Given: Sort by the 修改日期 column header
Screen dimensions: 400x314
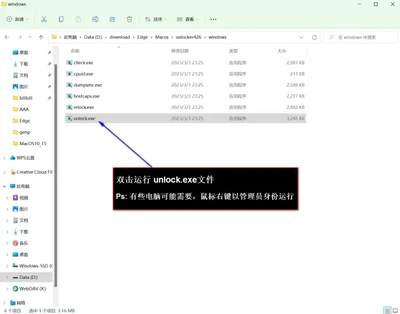Looking at the screenshot, I should click(x=180, y=51).
